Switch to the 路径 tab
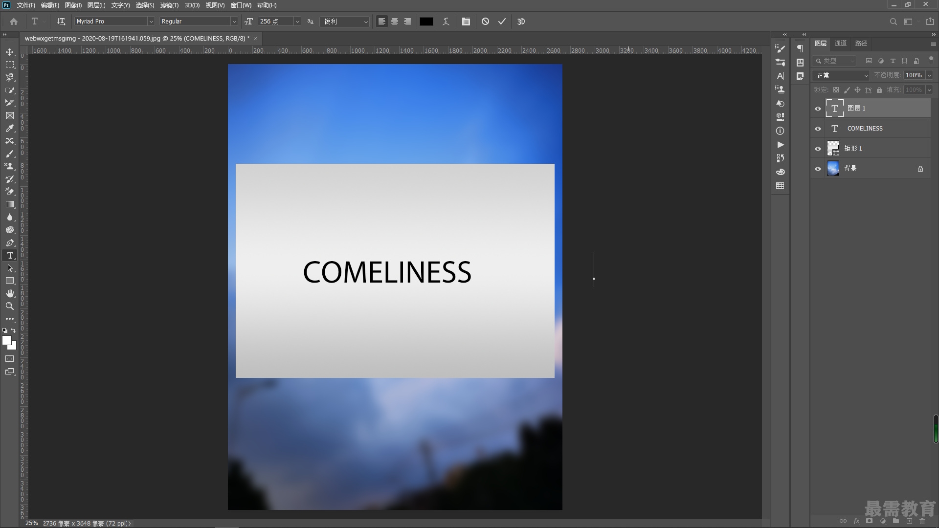 pyautogui.click(x=861, y=44)
